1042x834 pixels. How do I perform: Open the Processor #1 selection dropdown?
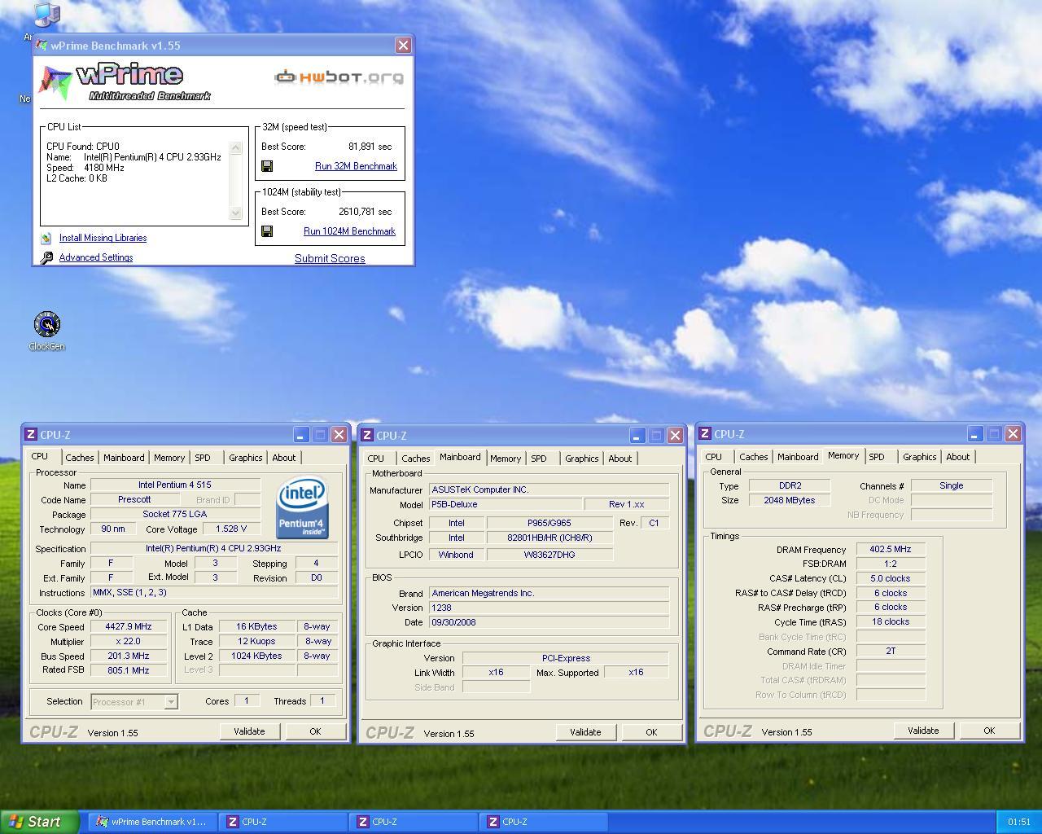[171, 701]
